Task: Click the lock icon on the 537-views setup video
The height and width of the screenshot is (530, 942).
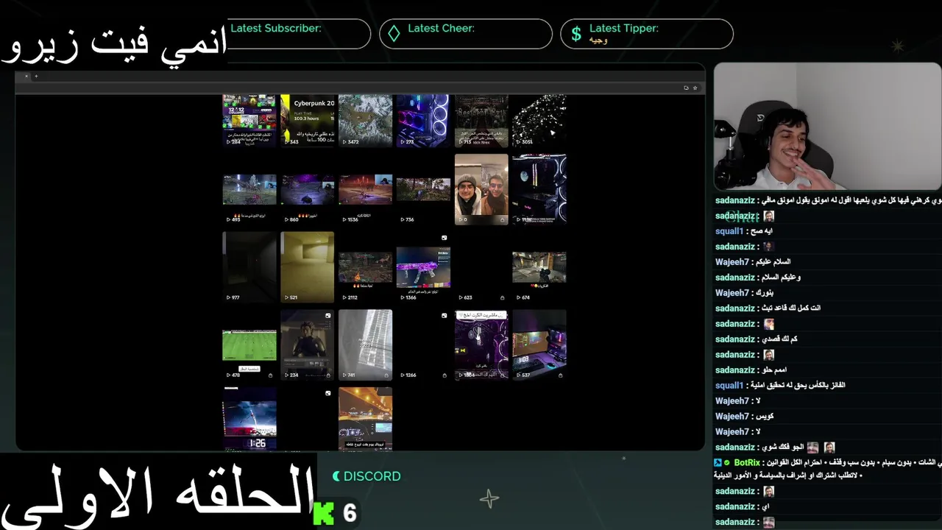Action: [561, 375]
